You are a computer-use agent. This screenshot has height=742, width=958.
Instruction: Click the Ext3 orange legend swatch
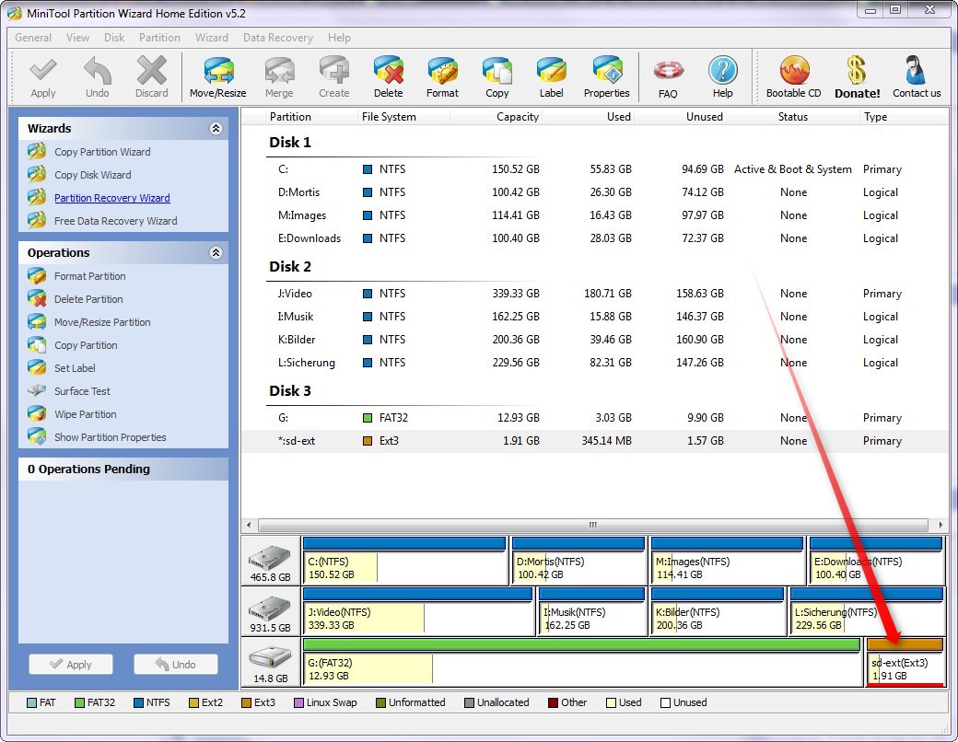pyautogui.click(x=246, y=703)
